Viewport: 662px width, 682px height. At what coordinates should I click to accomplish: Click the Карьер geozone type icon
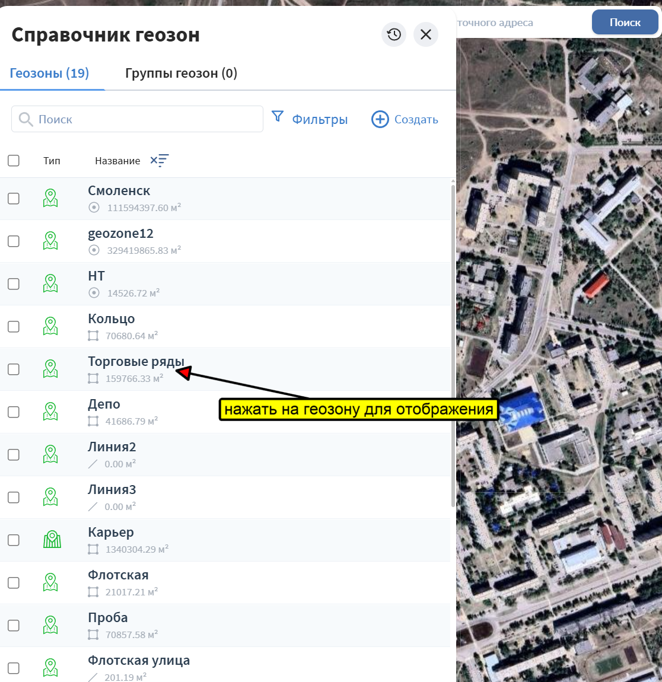pos(52,540)
